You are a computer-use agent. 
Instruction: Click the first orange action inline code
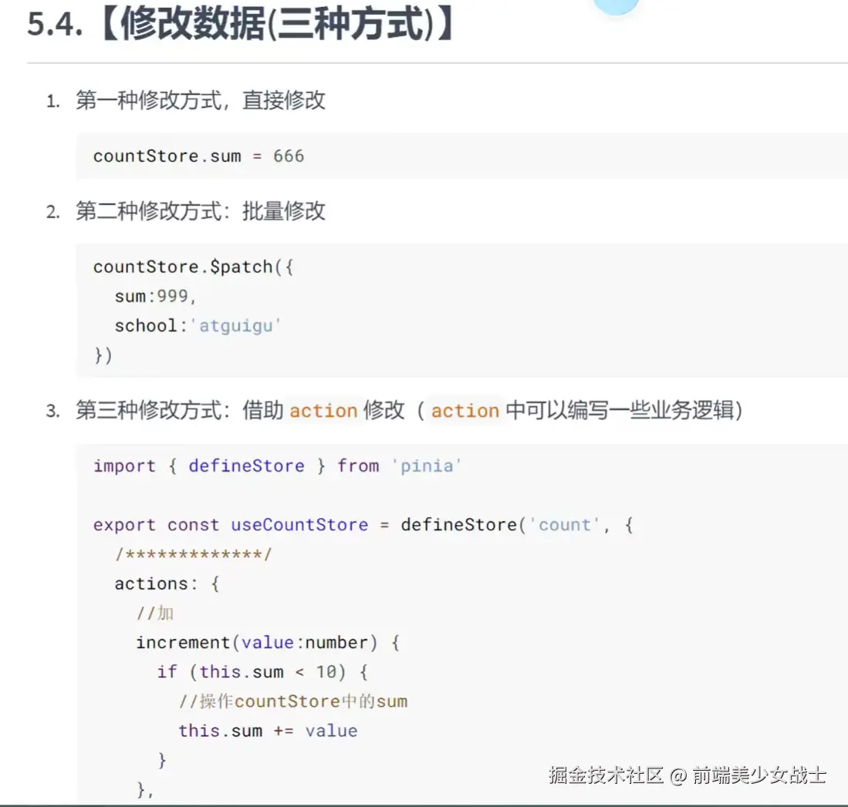[323, 411]
